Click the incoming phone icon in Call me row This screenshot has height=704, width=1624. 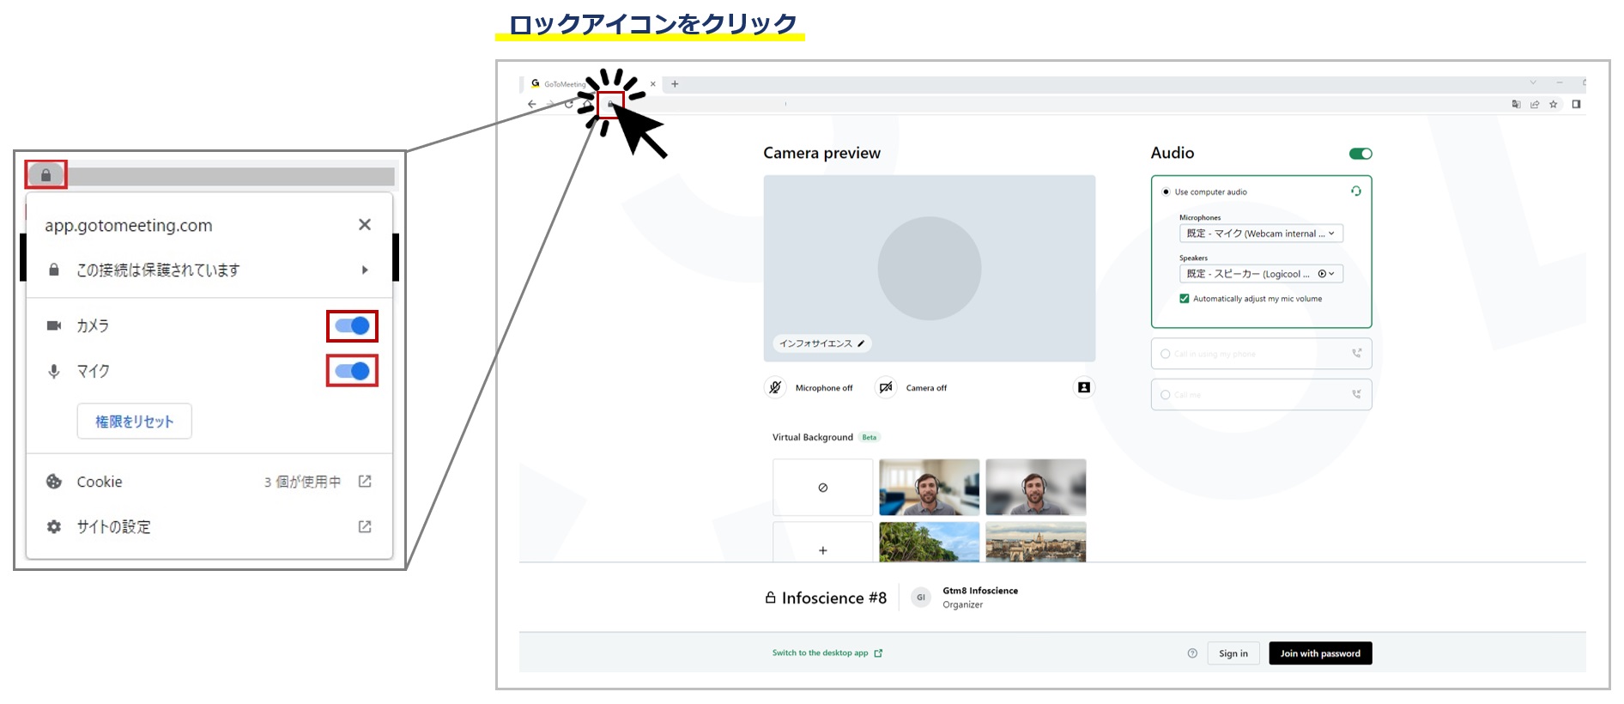click(1357, 394)
